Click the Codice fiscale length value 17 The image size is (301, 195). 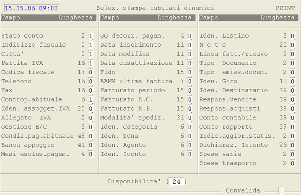pos(81,72)
